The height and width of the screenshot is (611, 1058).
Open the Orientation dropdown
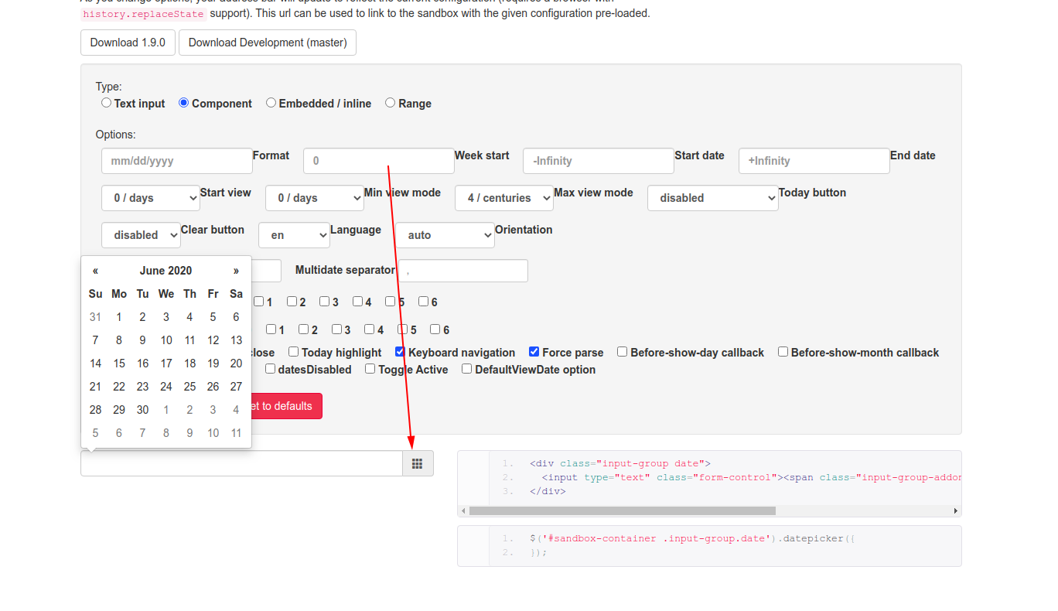[445, 234]
